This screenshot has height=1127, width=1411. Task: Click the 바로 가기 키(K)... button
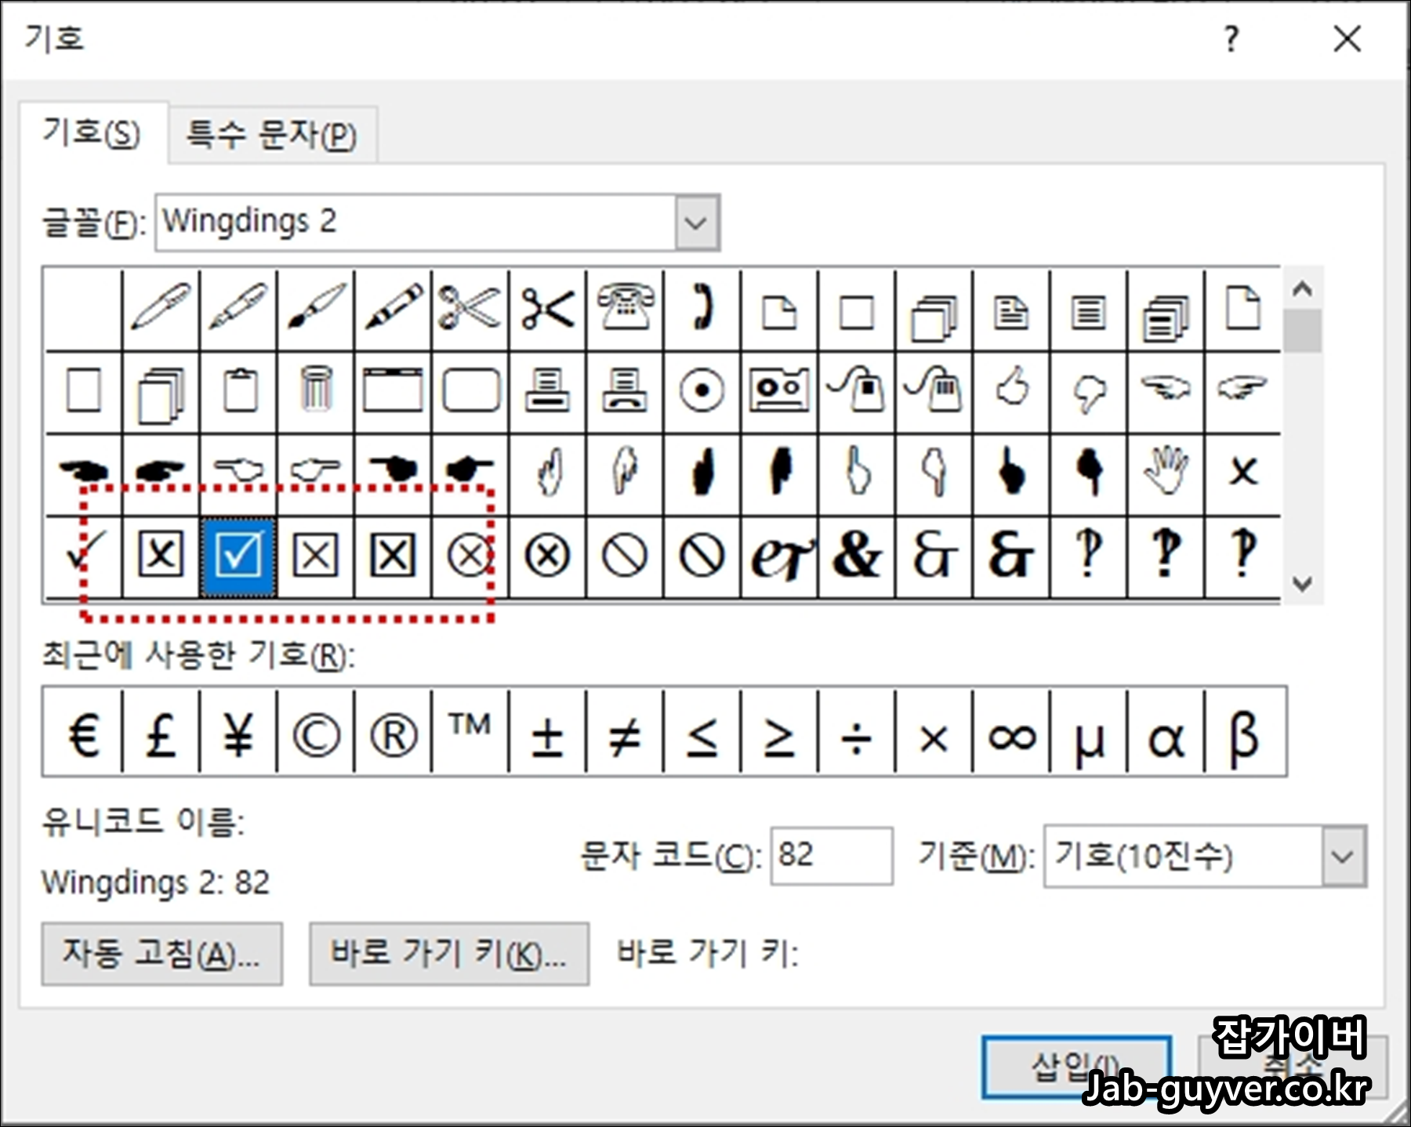(x=449, y=954)
